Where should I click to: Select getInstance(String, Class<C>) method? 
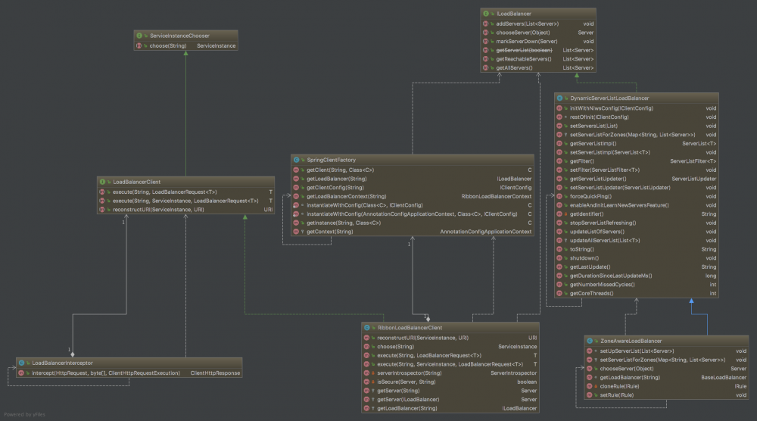pos(413,223)
